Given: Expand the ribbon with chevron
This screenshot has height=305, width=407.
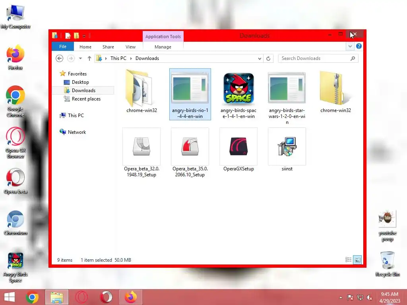Looking at the screenshot, I should [350, 46].
